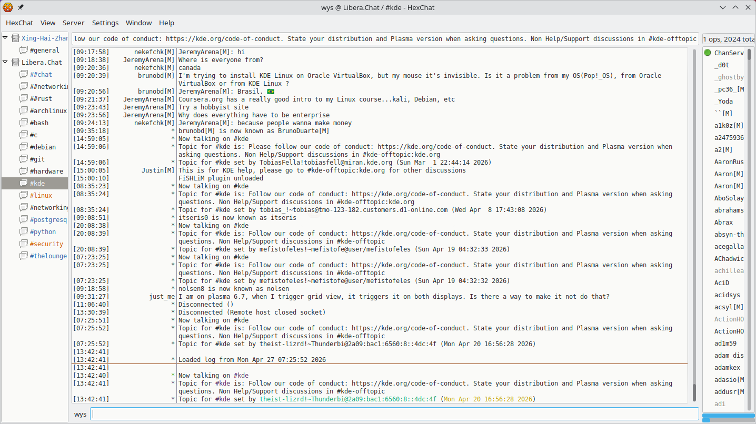Collapse the Libera.Chat server tree
The width and height of the screenshot is (756, 424).
tap(5, 62)
